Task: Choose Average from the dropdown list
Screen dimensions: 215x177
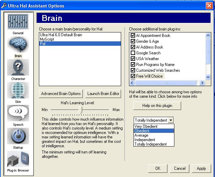Action: pos(154,135)
